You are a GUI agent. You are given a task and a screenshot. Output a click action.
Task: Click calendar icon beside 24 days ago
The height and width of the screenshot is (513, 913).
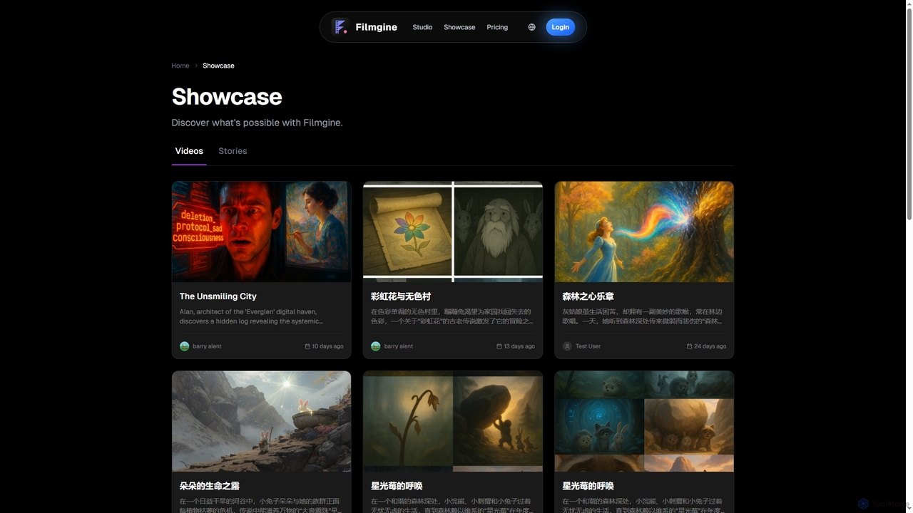(x=690, y=346)
